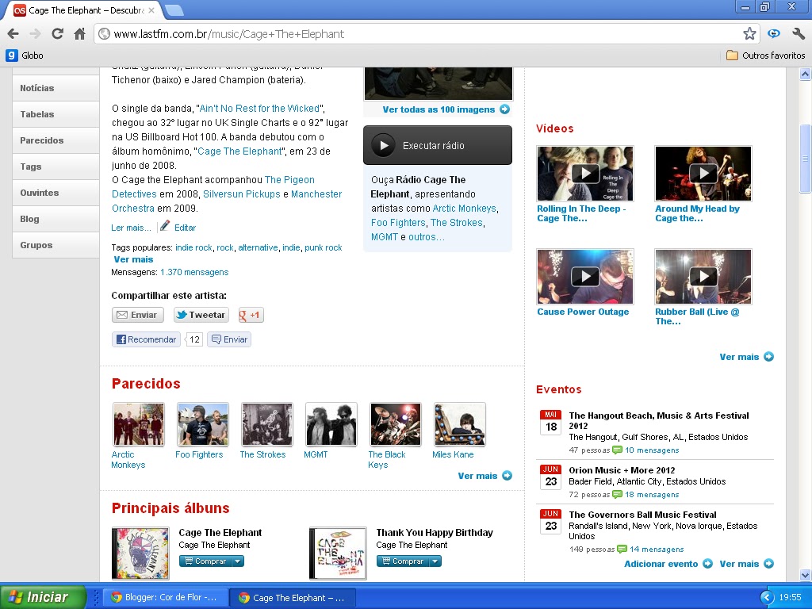Recommend on Facebook with Recomendar
812x609 pixels.
(147, 339)
